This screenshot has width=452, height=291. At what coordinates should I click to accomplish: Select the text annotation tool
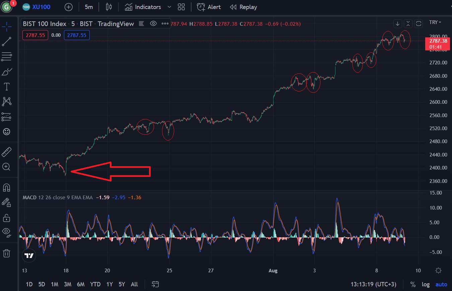coord(7,87)
